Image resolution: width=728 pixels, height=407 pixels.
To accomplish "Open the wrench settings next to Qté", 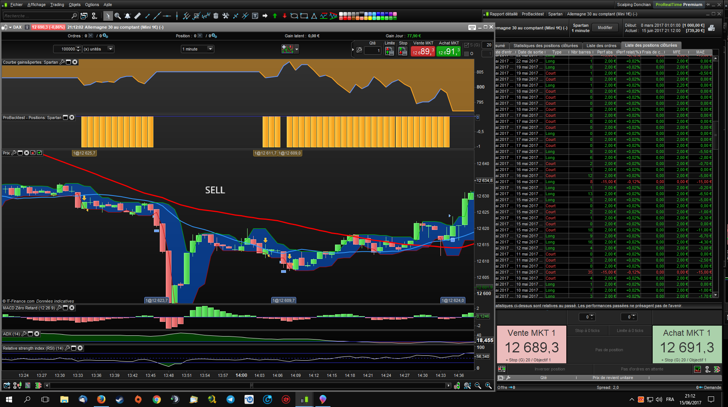I will click(x=359, y=50).
